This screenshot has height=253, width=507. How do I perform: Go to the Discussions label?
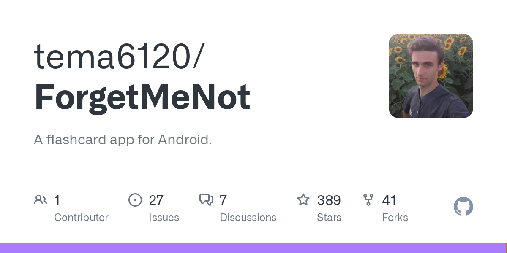pos(248,218)
